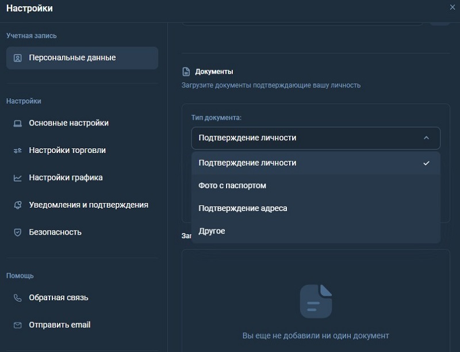Collapse the Тип документа dropdown using its chevron
The height and width of the screenshot is (352, 460).
coord(426,138)
